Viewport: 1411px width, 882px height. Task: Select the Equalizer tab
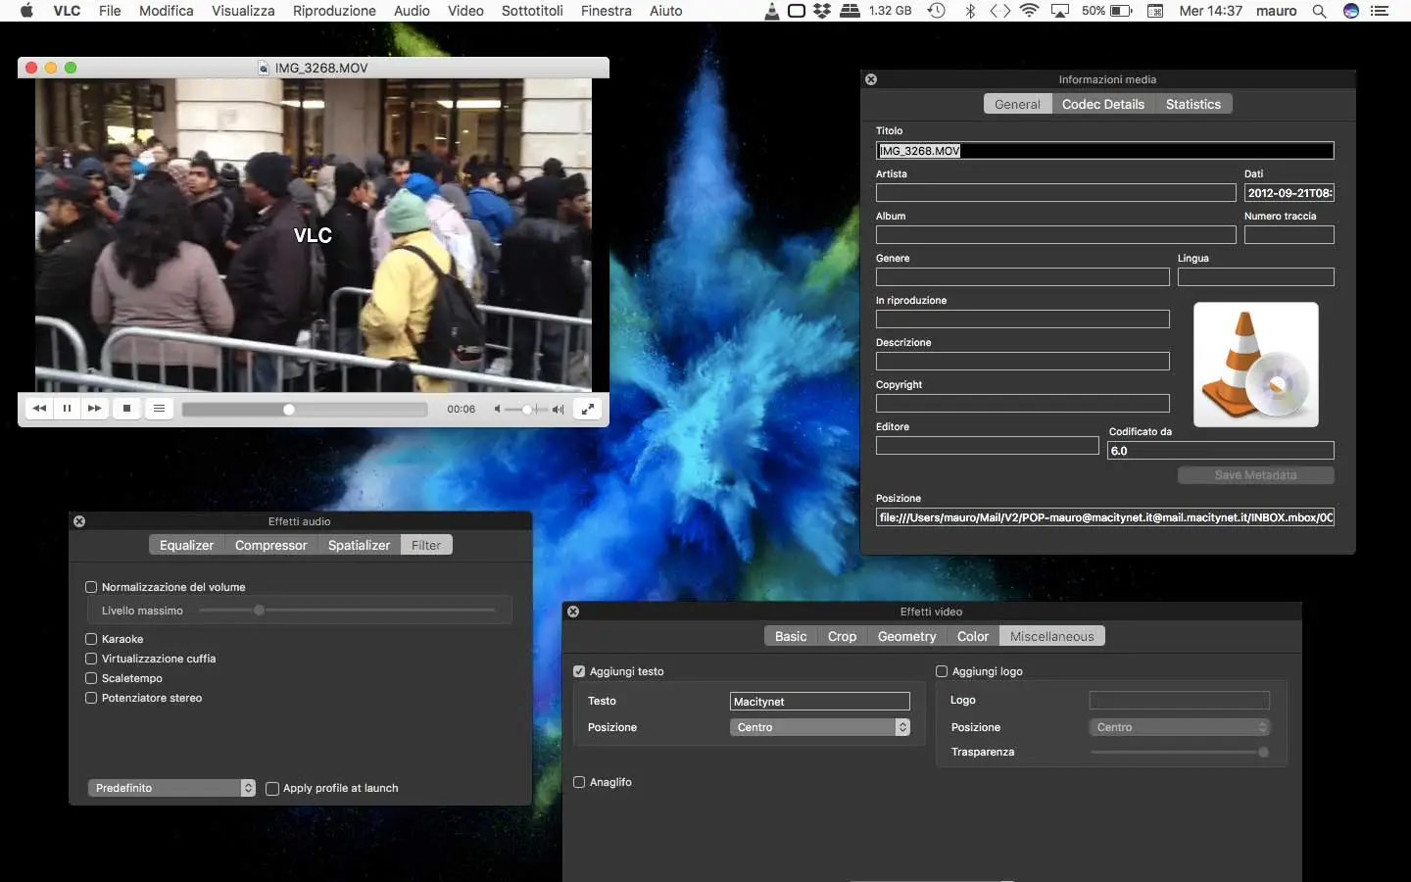pyautogui.click(x=185, y=545)
